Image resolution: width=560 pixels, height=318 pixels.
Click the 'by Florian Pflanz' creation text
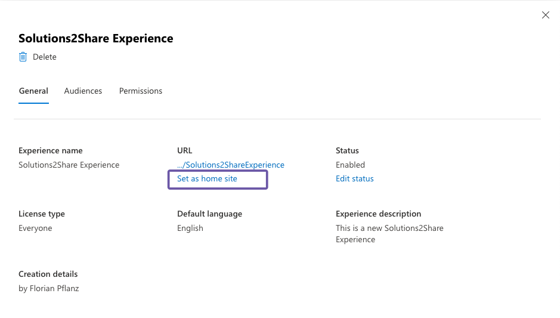[x=48, y=288]
